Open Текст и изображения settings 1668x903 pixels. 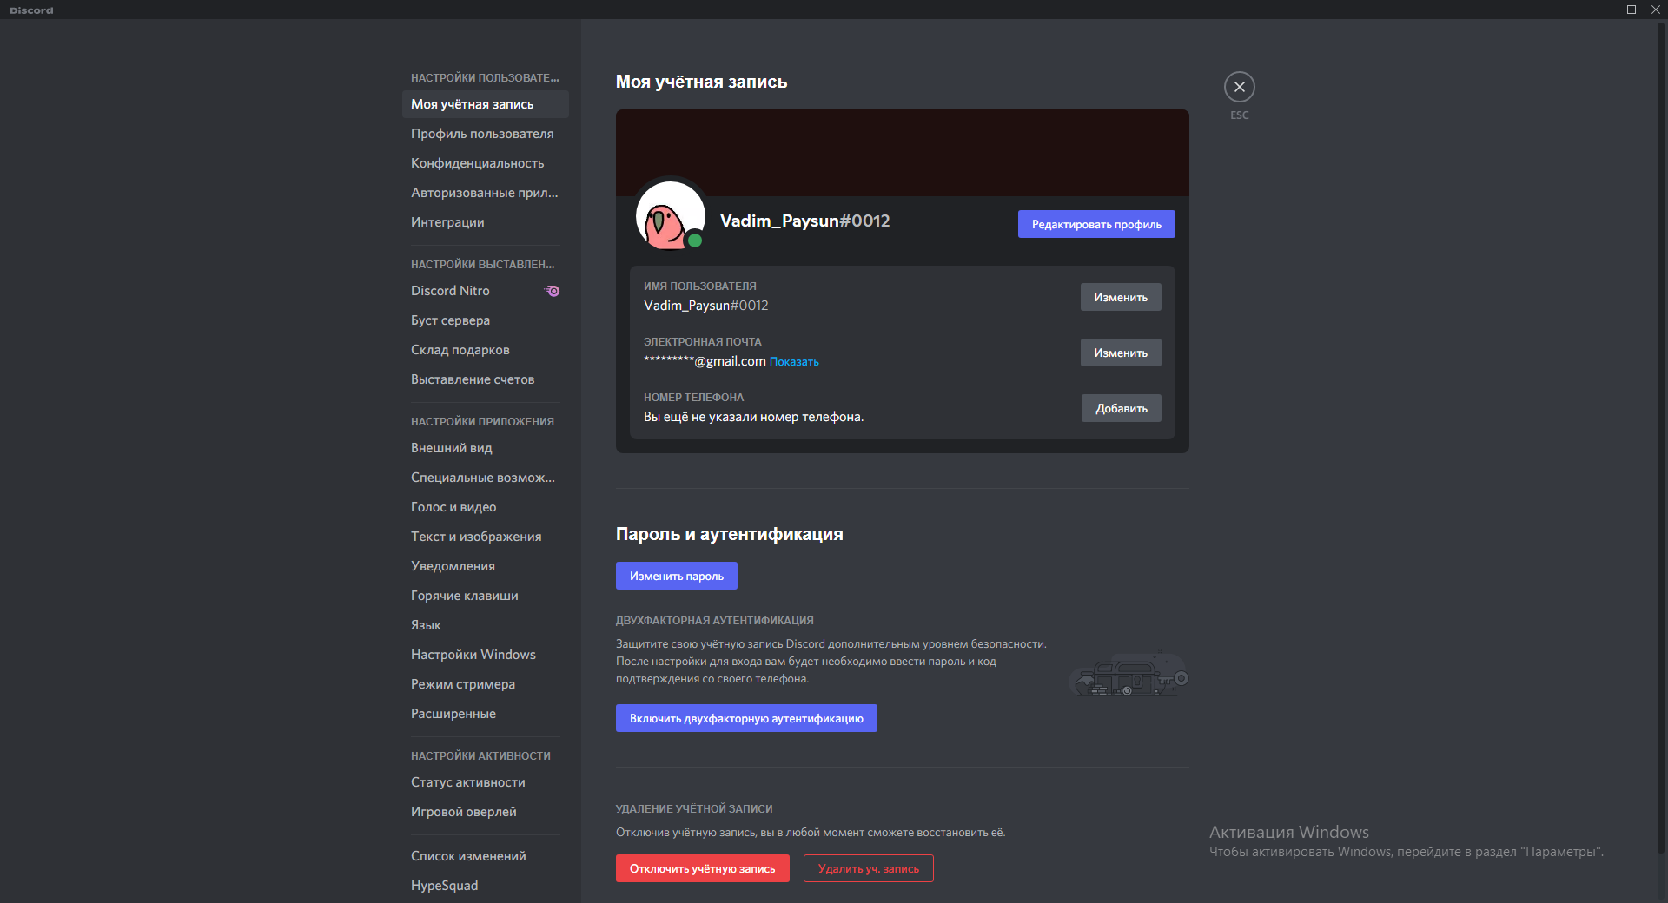pyautogui.click(x=485, y=537)
